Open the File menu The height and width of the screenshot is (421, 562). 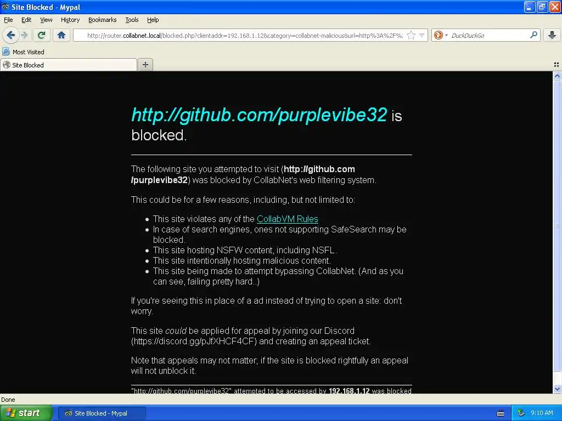tap(8, 20)
